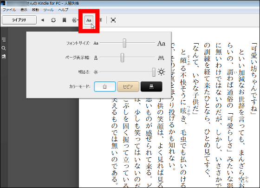Open table of contents sidebar icon
This screenshot has width=260, height=188.
tap(4, 39)
